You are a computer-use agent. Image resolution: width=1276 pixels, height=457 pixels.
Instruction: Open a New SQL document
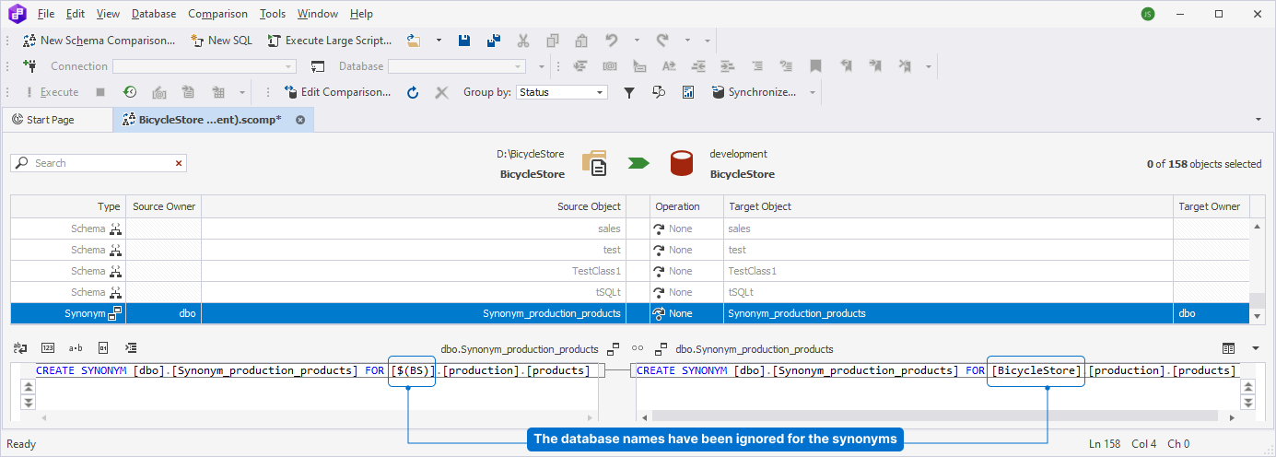[x=220, y=41]
